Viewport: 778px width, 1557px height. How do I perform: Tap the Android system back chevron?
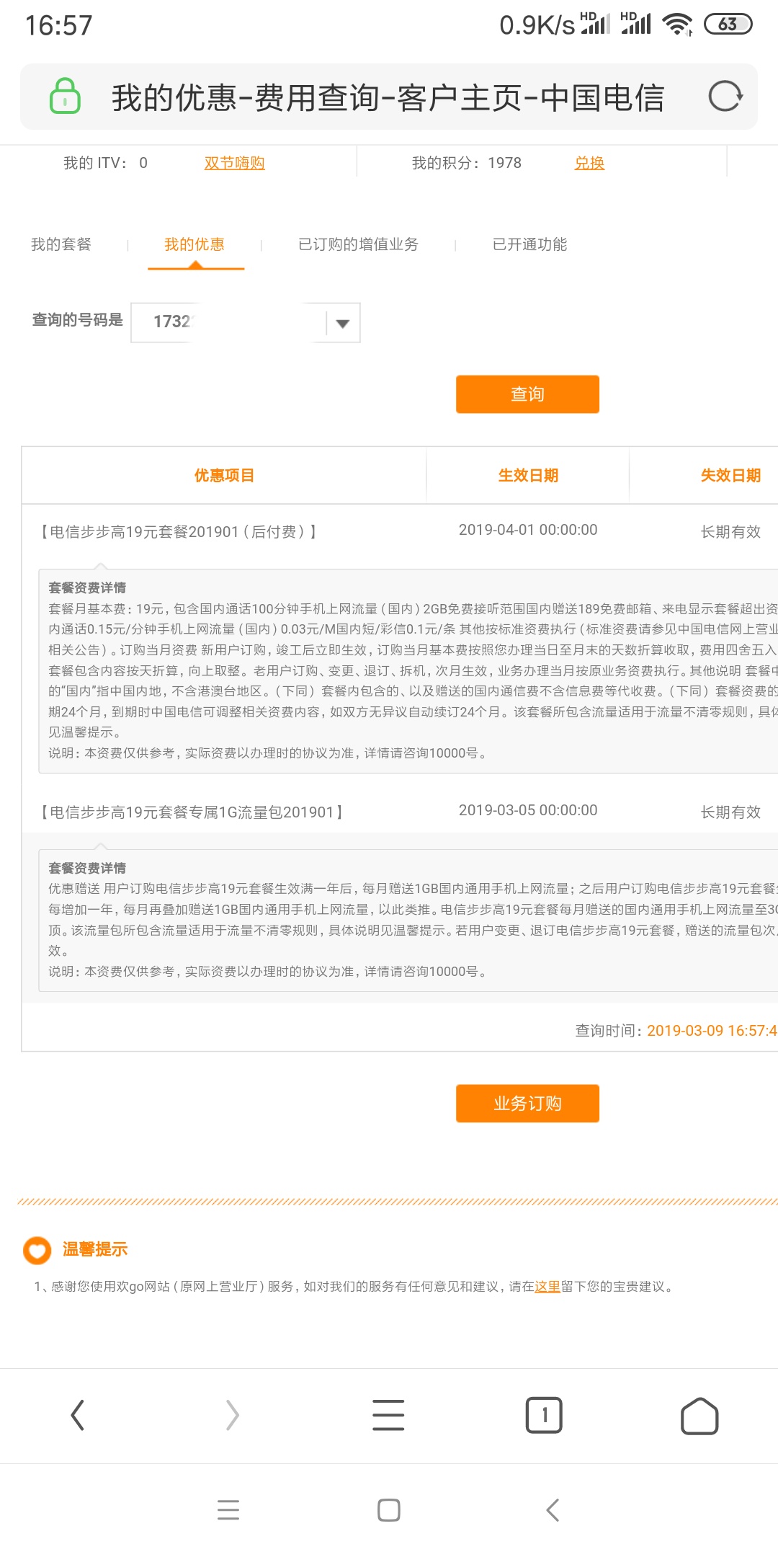click(553, 1509)
